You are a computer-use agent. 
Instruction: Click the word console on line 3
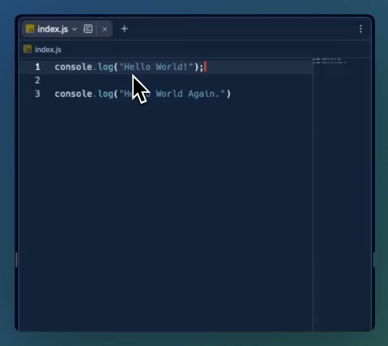point(73,94)
